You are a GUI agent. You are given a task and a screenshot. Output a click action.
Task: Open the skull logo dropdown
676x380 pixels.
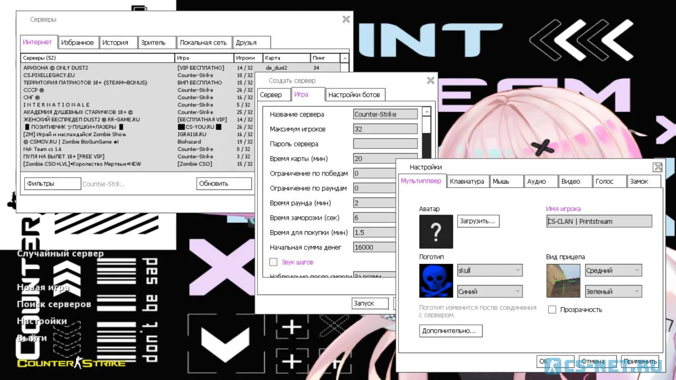pos(490,270)
